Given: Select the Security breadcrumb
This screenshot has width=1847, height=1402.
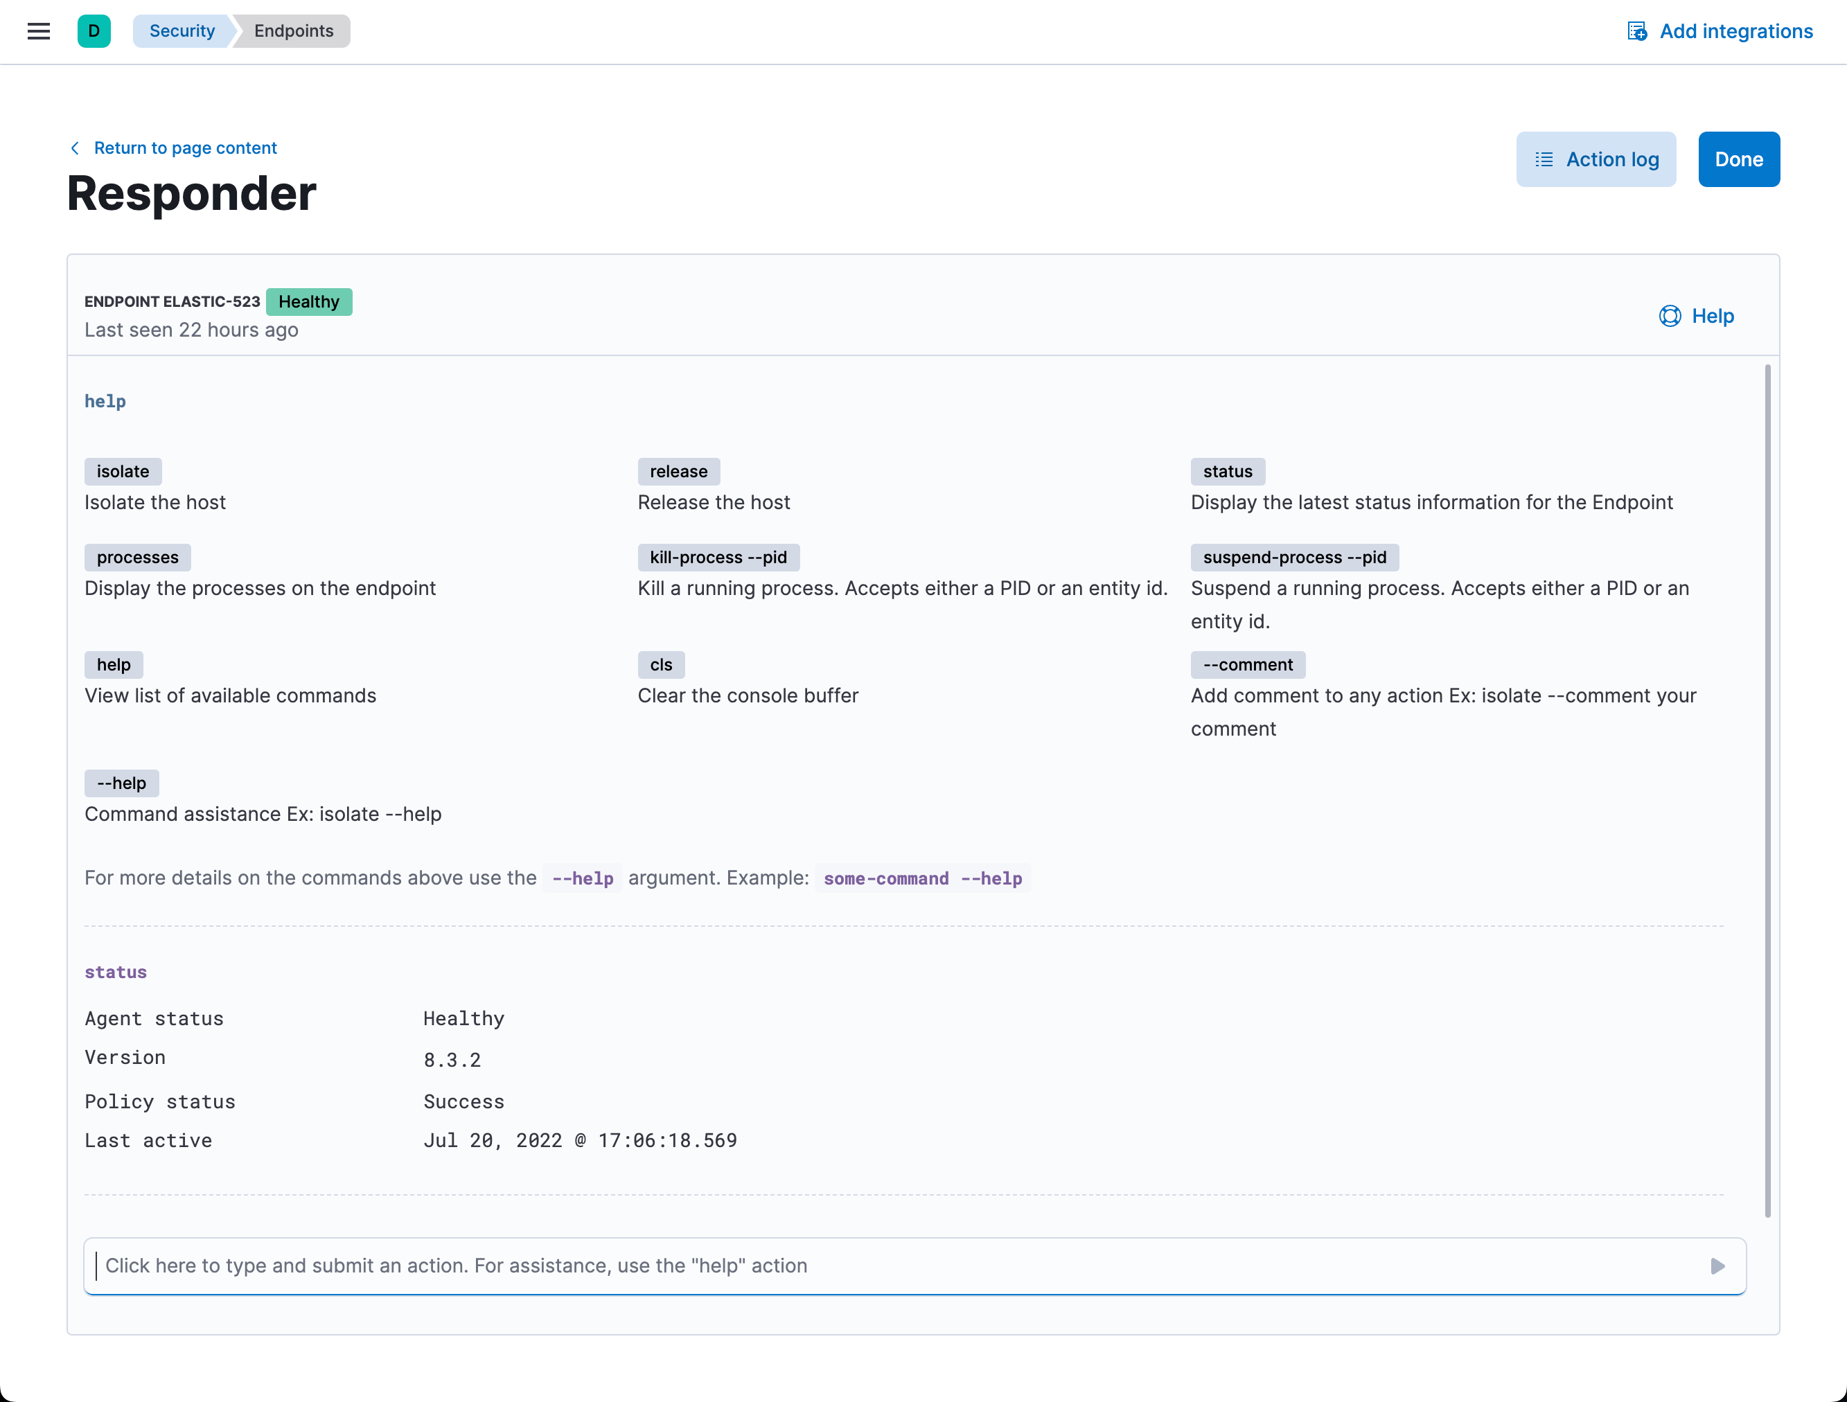Looking at the screenshot, I should click(182, 31).
